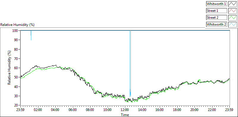The height and width of the screenshot is (117, 238).
Task: Click the 23:59 start time axis label
Action: (21, 110)
